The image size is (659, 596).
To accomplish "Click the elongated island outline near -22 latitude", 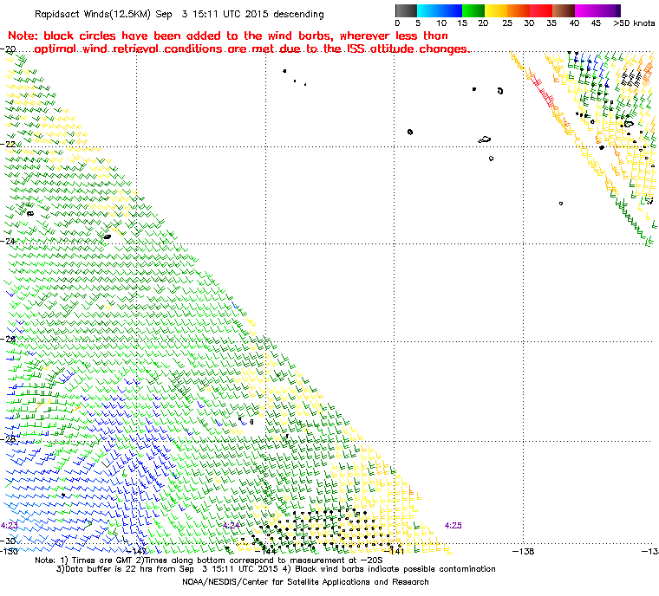I will (x=484, y=139).
